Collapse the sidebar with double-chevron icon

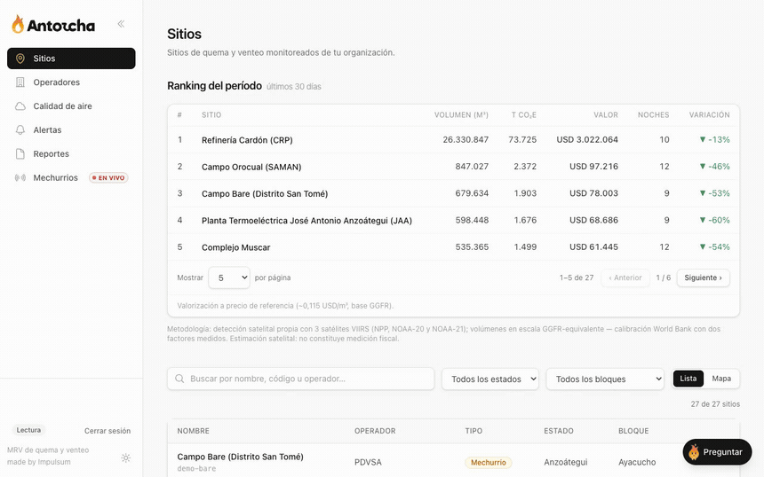[121, 24]
